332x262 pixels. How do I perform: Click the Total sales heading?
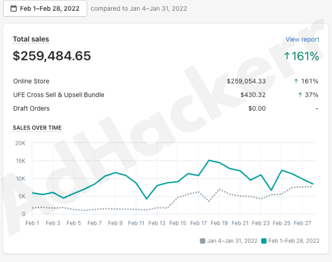pos(31,40)
